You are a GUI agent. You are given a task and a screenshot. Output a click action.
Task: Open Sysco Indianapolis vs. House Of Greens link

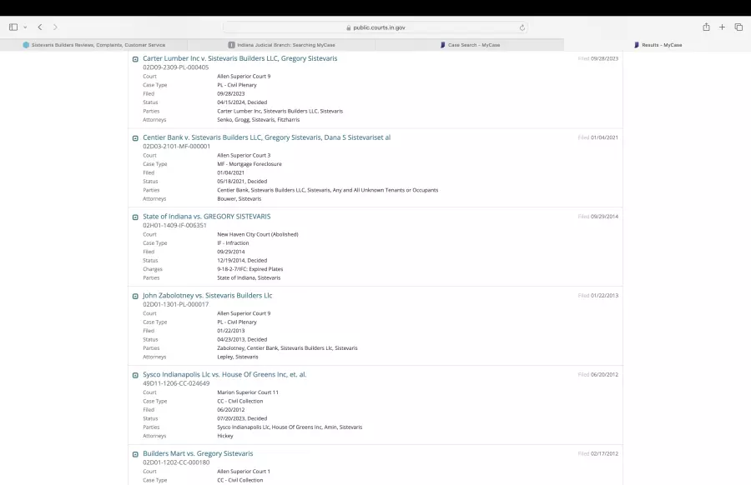pos(224,375)
